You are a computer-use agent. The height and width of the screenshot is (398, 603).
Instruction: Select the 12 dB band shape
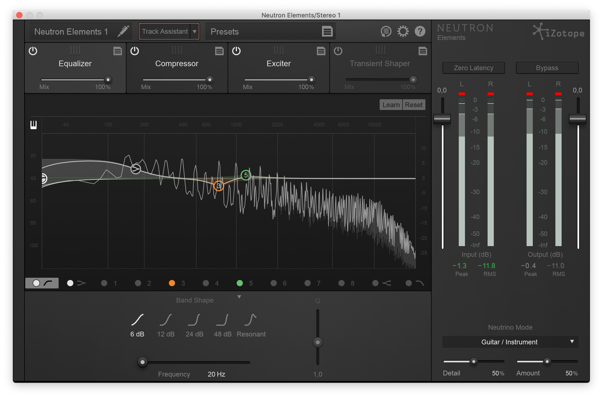(166, 320)
